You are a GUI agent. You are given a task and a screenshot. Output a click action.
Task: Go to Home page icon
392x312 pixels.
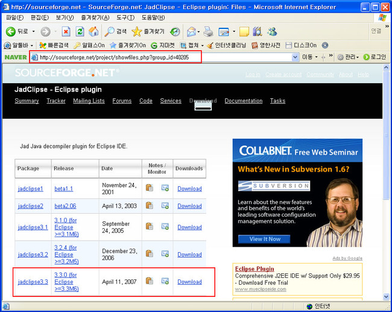93,31
